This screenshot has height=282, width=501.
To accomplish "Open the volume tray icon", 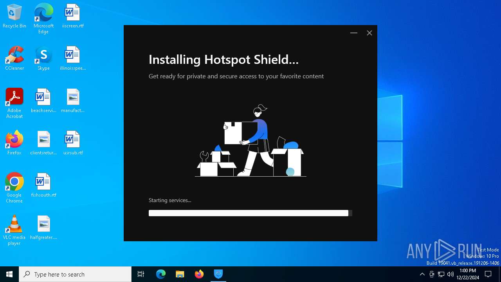I will (451, 274).
